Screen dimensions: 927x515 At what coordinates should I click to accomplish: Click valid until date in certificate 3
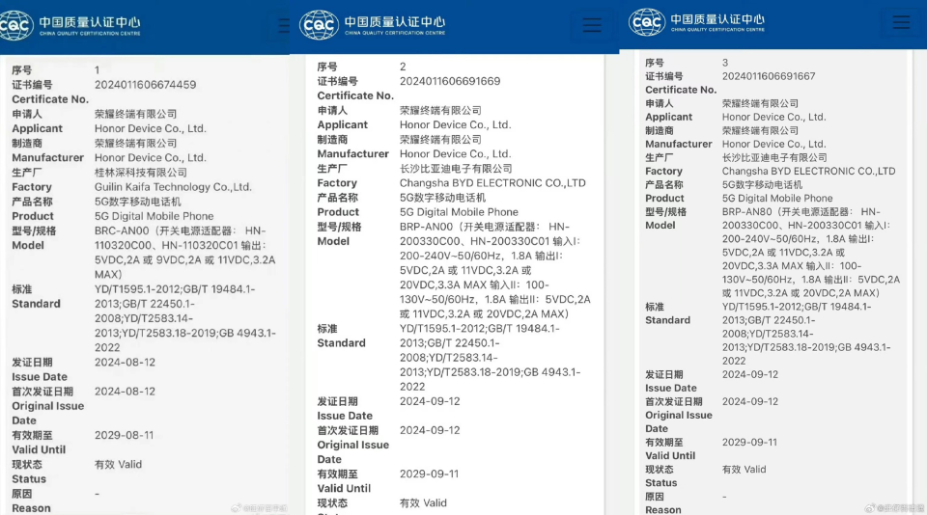tap(749, 443)
